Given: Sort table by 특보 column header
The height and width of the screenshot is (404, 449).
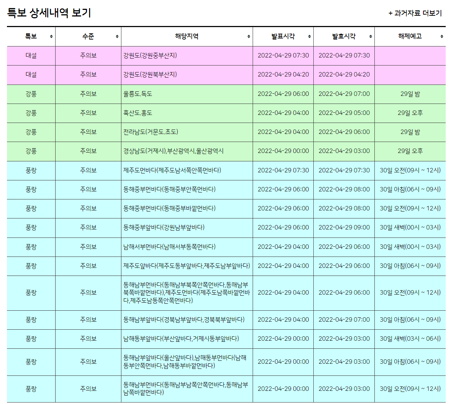Looking at the screenshot, I should [31, 36].
